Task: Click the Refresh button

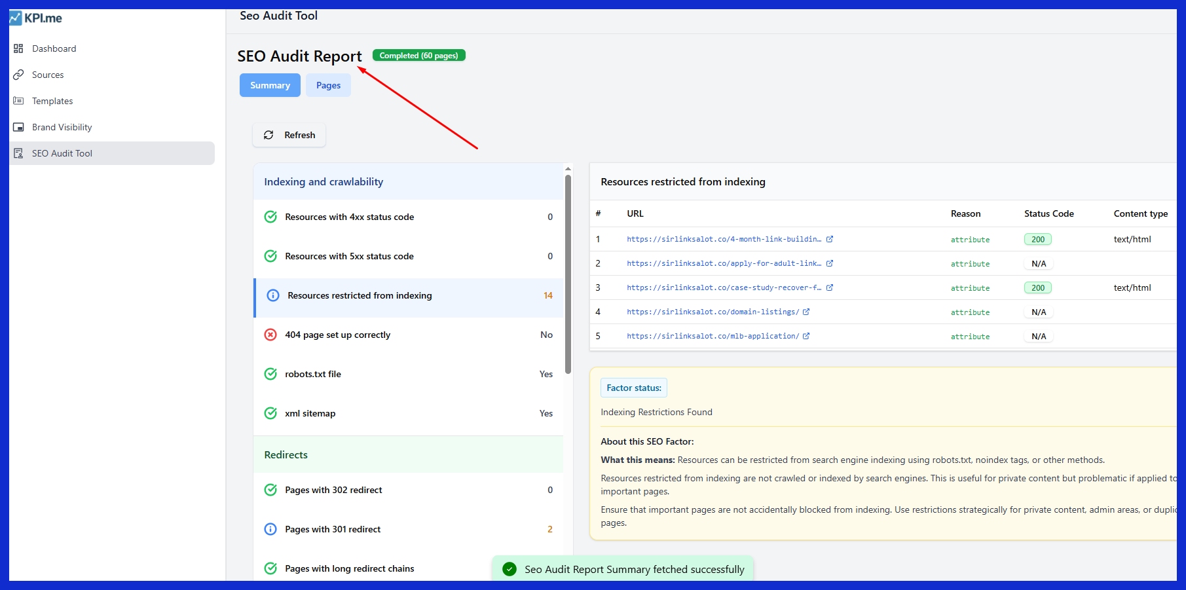Action: pyautogui.click(x=289, y=135)
